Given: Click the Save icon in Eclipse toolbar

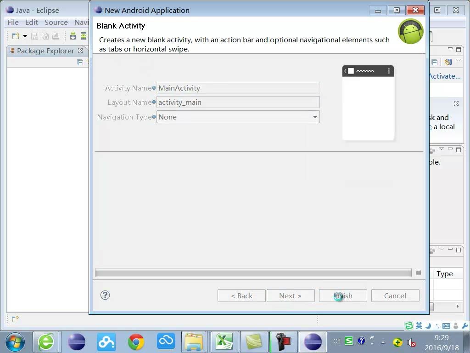Looking at the screenshot, I should pyautogui.click(x=34, y=36).
